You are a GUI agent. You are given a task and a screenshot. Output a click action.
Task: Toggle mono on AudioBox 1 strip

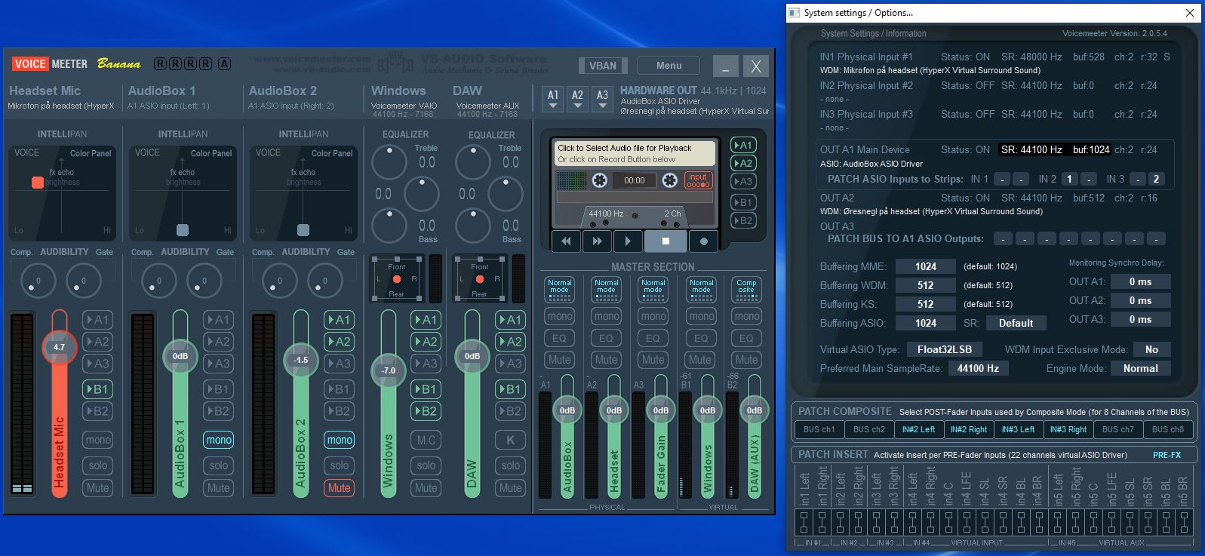pyautogui.click(x=218, y=440)
